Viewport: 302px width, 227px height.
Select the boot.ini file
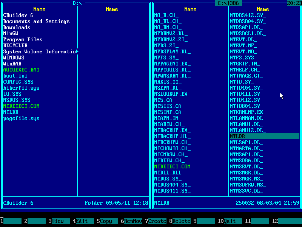point(15,76)
